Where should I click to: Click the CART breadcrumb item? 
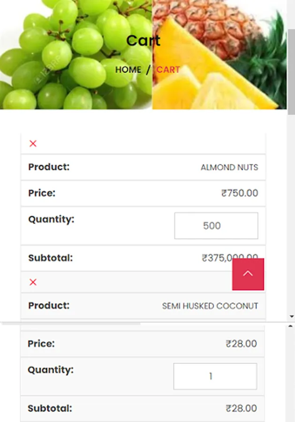168,70
